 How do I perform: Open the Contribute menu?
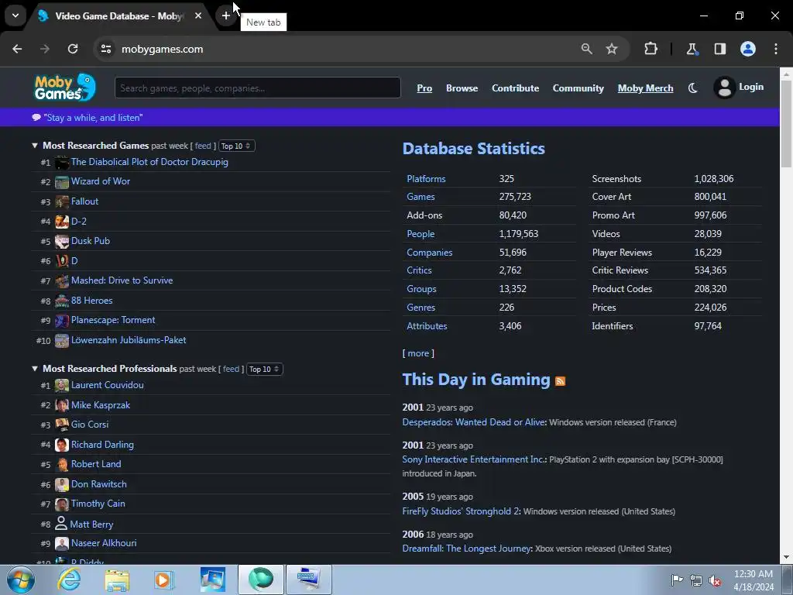(515, 88)
